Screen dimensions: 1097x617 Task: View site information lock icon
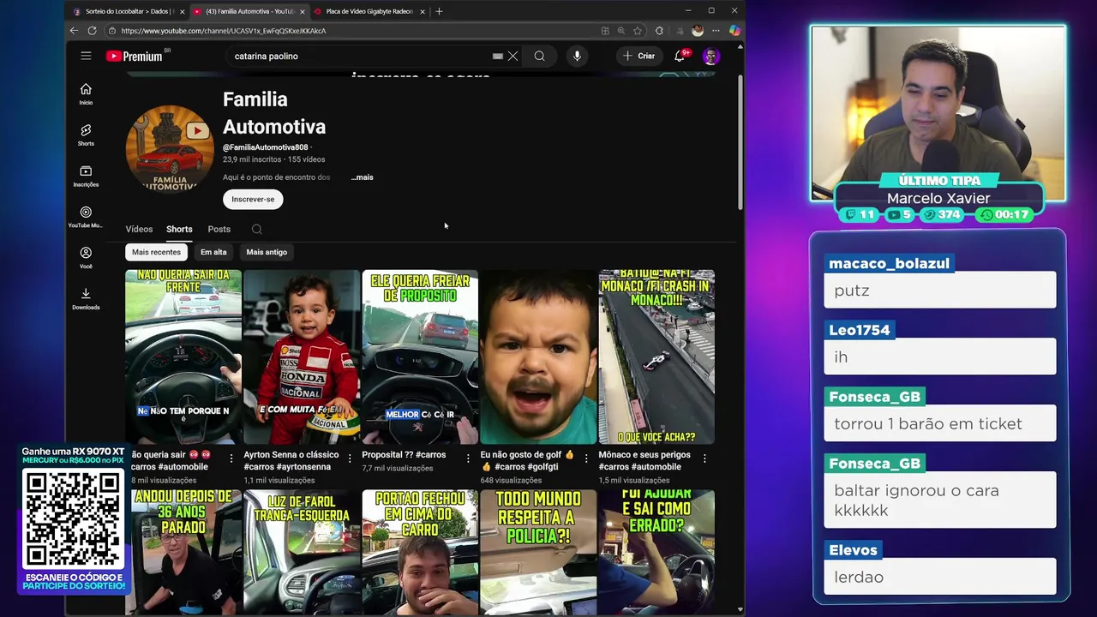click(111, 31)
